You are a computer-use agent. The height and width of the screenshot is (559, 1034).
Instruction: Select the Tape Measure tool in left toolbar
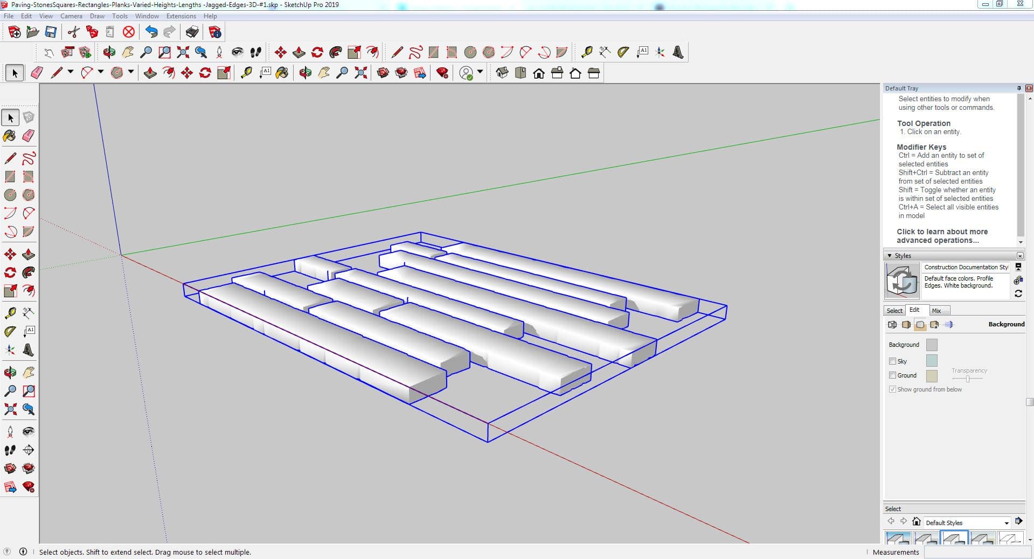[10, 313]
